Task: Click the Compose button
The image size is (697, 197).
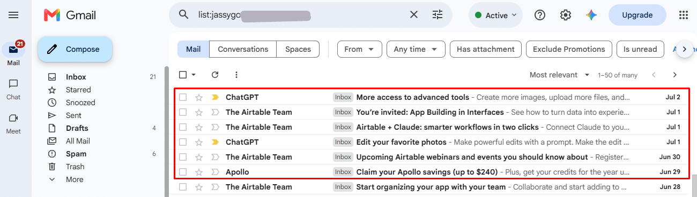Action: tap(75, 49)
